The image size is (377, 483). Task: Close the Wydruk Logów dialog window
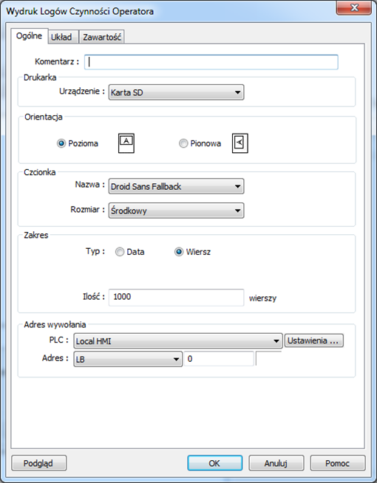353,7
